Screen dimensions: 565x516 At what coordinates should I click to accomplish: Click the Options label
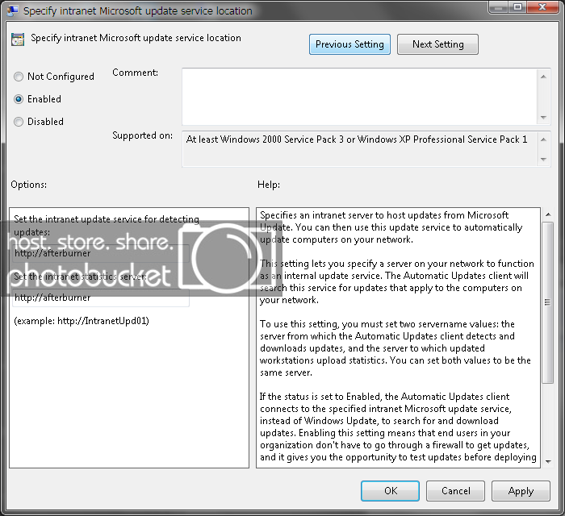[28, 185]
